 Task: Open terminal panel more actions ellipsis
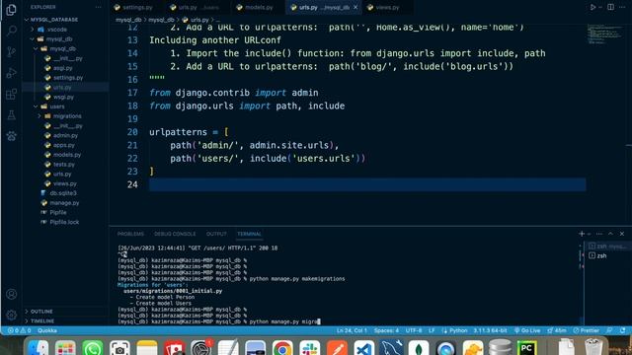599,234
